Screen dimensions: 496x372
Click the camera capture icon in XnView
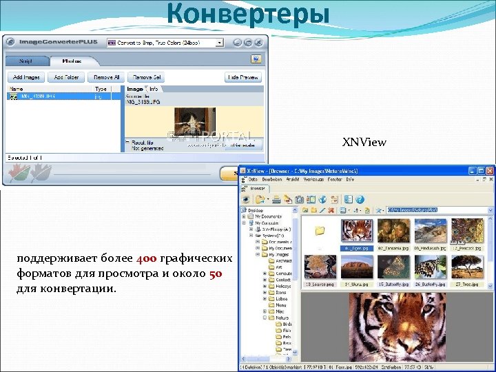[x=299, y=200]
